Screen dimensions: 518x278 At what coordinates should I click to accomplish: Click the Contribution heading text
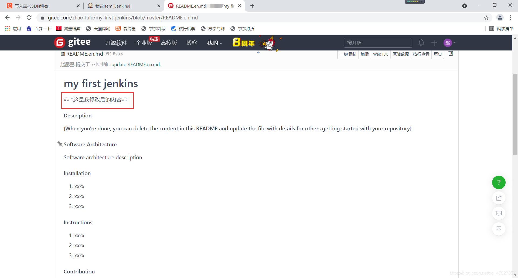coord(79,272)
